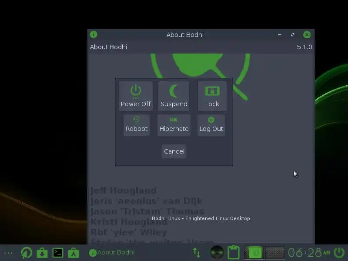Click the Rbt 'ylee' Wiley credit line
This screenshot has height=261, width=348.
[129, 232]
